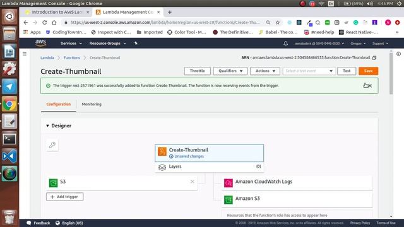This screenshot has width=404, height=227.
Task: Open the Imported bookmarks folder
Action: pos(150,32)
